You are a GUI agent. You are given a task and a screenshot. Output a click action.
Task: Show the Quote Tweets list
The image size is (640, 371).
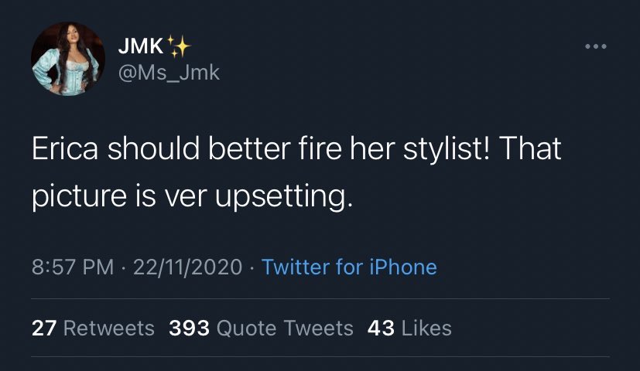coord(285,328)
